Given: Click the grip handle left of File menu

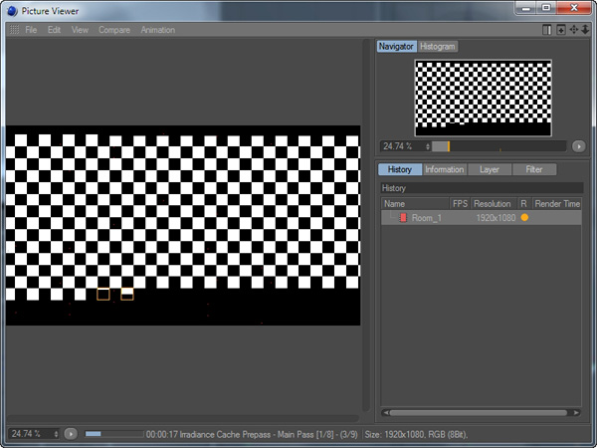Looking at the screenshot, I should 14,30.
